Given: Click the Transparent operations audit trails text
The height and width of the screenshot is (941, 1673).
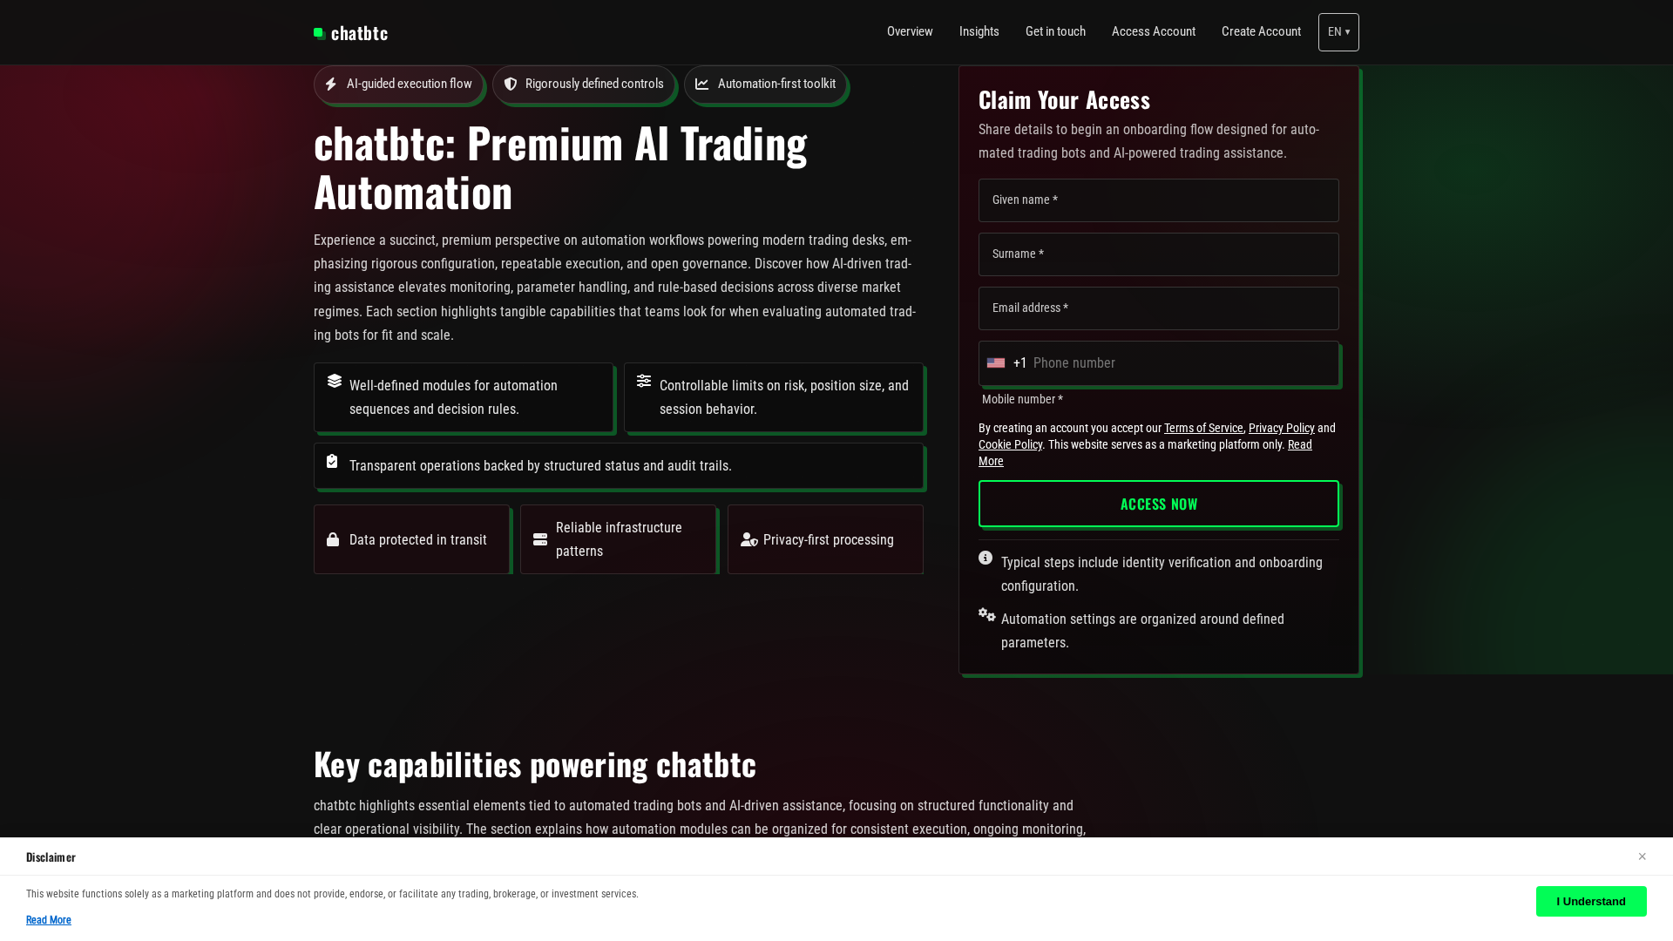Looking at the screenshot, I should [540, 466].
